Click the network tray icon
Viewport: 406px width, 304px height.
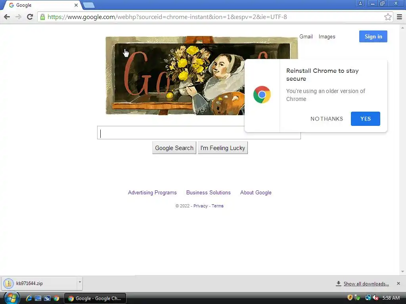(x=368, y=298)
